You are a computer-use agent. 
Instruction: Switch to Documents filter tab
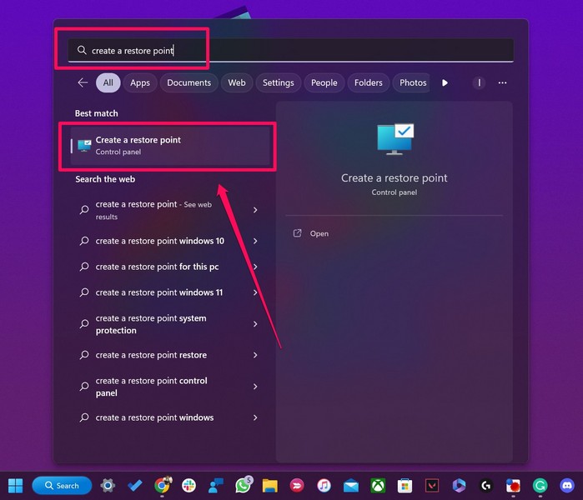[x=188, y=82]
